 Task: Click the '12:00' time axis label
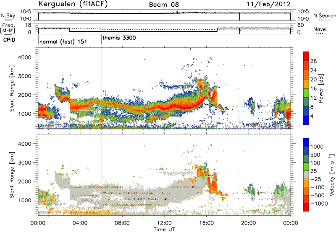click(x=164, y=223)
